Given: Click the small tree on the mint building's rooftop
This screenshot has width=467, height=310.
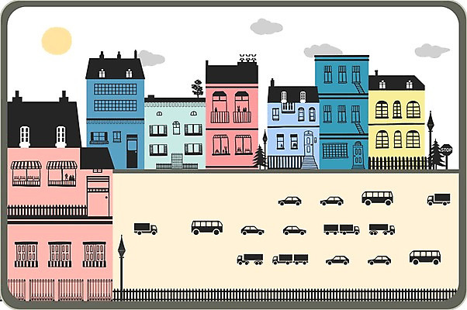Looking at the screenshot, I should point(197,87).
